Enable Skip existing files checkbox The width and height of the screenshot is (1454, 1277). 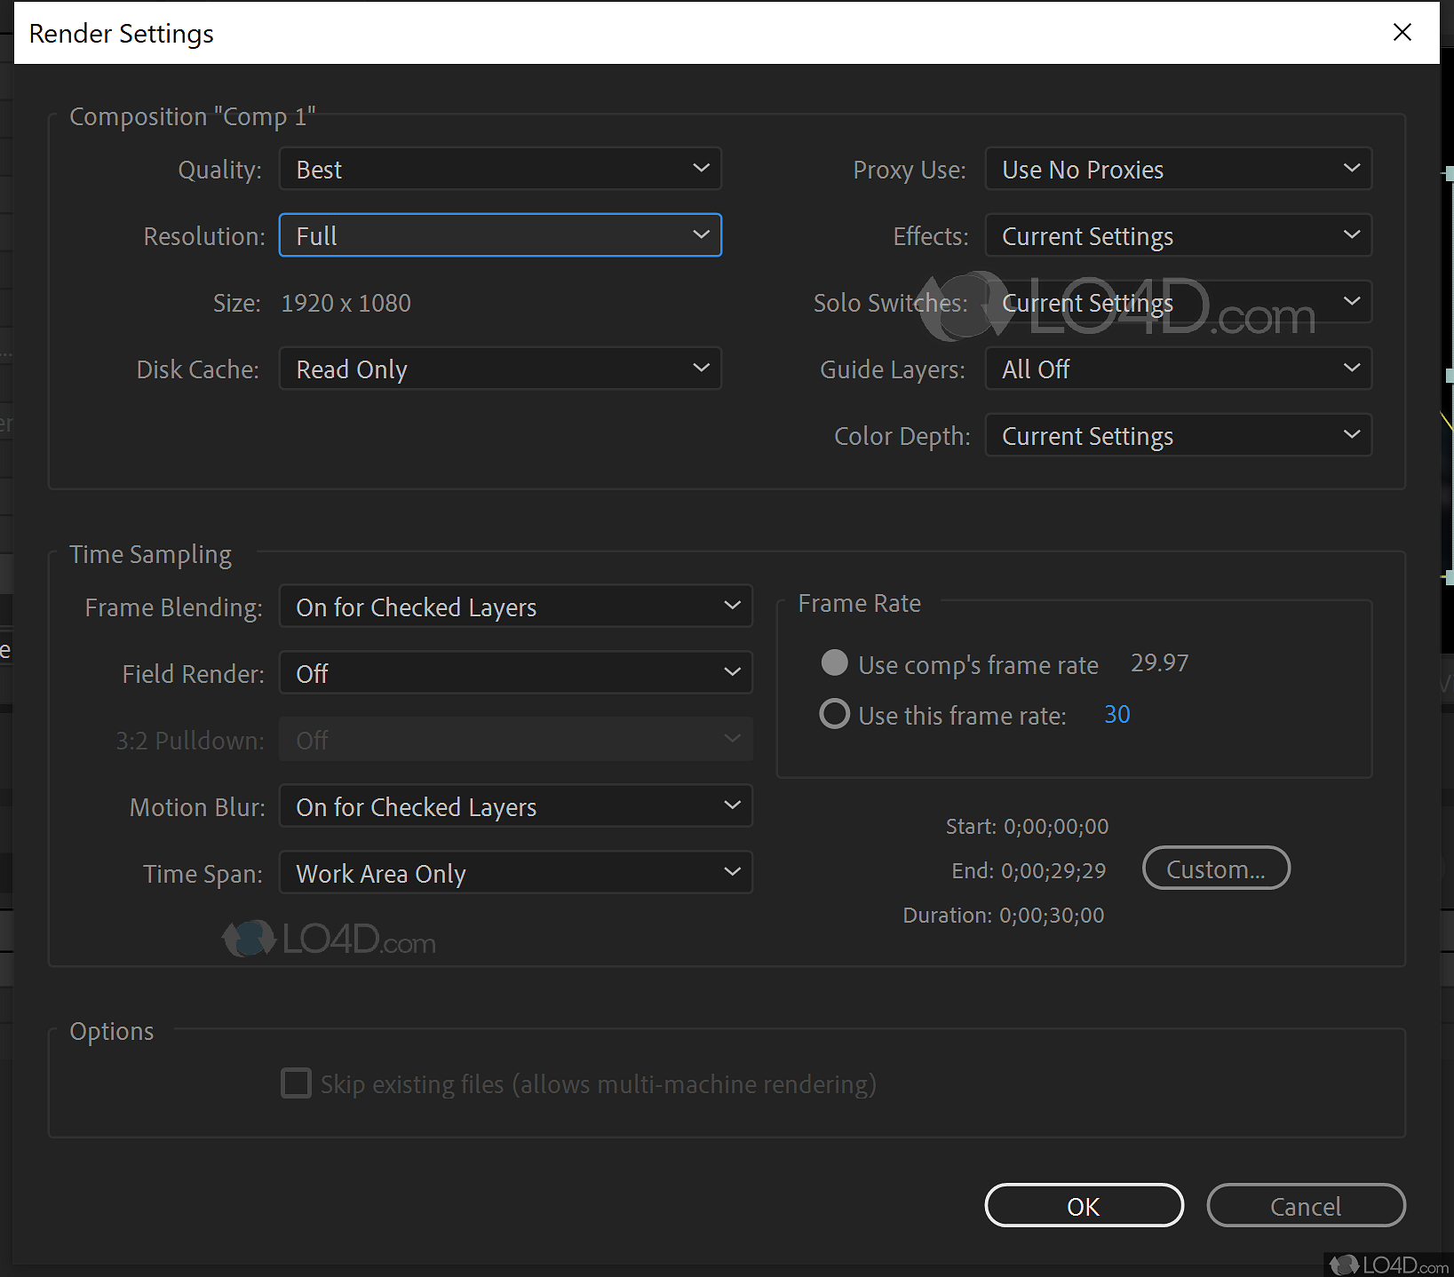click(296, 1083)
